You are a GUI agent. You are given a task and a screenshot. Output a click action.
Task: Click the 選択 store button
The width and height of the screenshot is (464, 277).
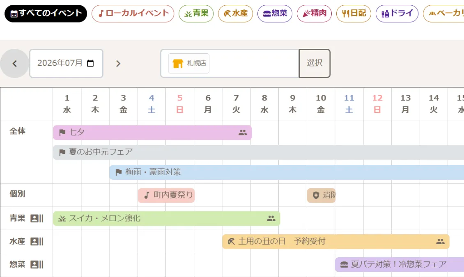coord(315,63)
